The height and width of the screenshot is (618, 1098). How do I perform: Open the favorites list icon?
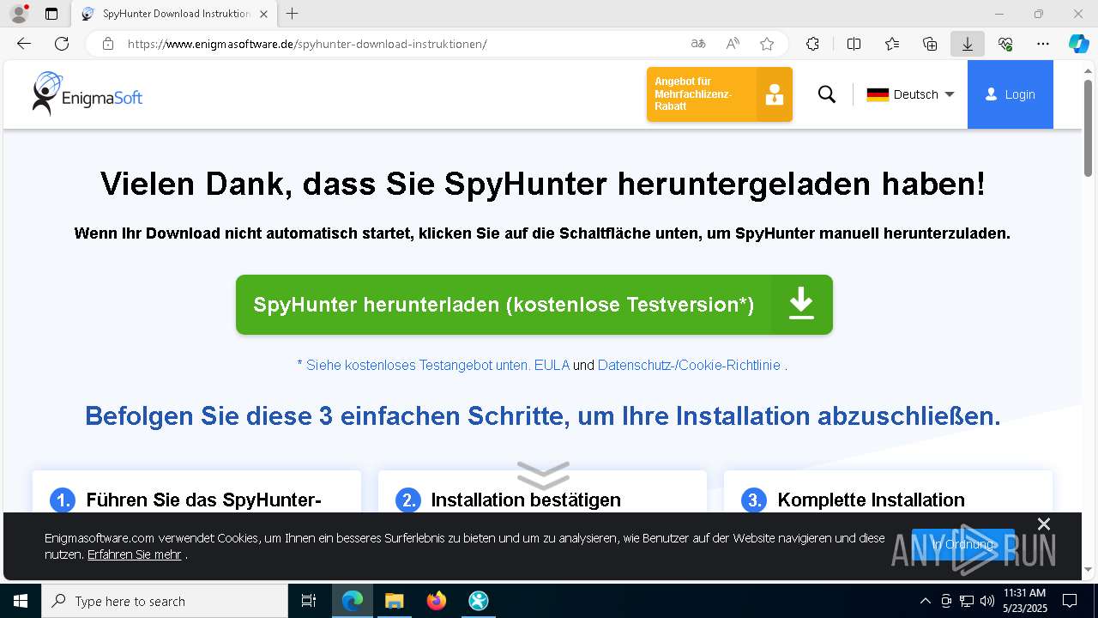892,44
